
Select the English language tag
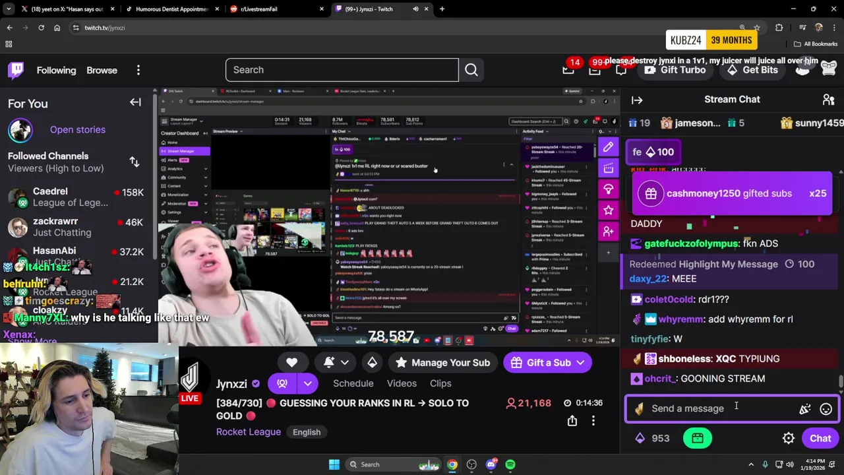[307, 432]
